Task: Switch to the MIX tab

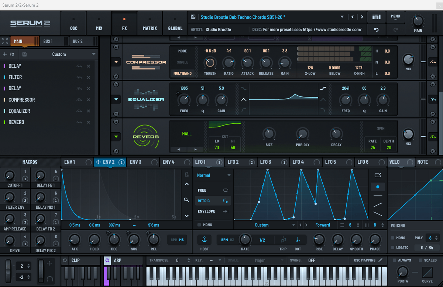Action: (99, 24)
